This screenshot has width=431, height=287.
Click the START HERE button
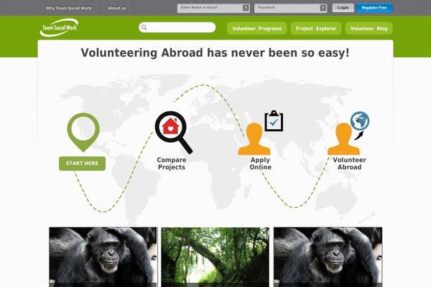point(82,164)
